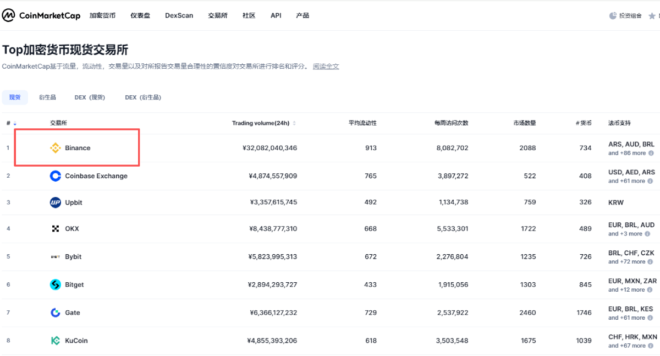Open the 产品 menu

302,15
